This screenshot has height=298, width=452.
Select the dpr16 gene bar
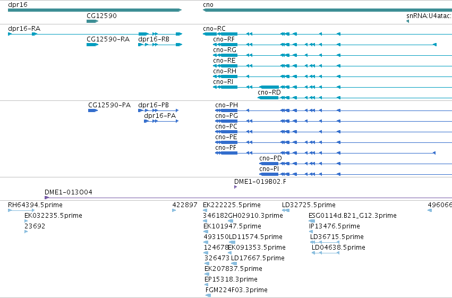[x=95, y=10]
